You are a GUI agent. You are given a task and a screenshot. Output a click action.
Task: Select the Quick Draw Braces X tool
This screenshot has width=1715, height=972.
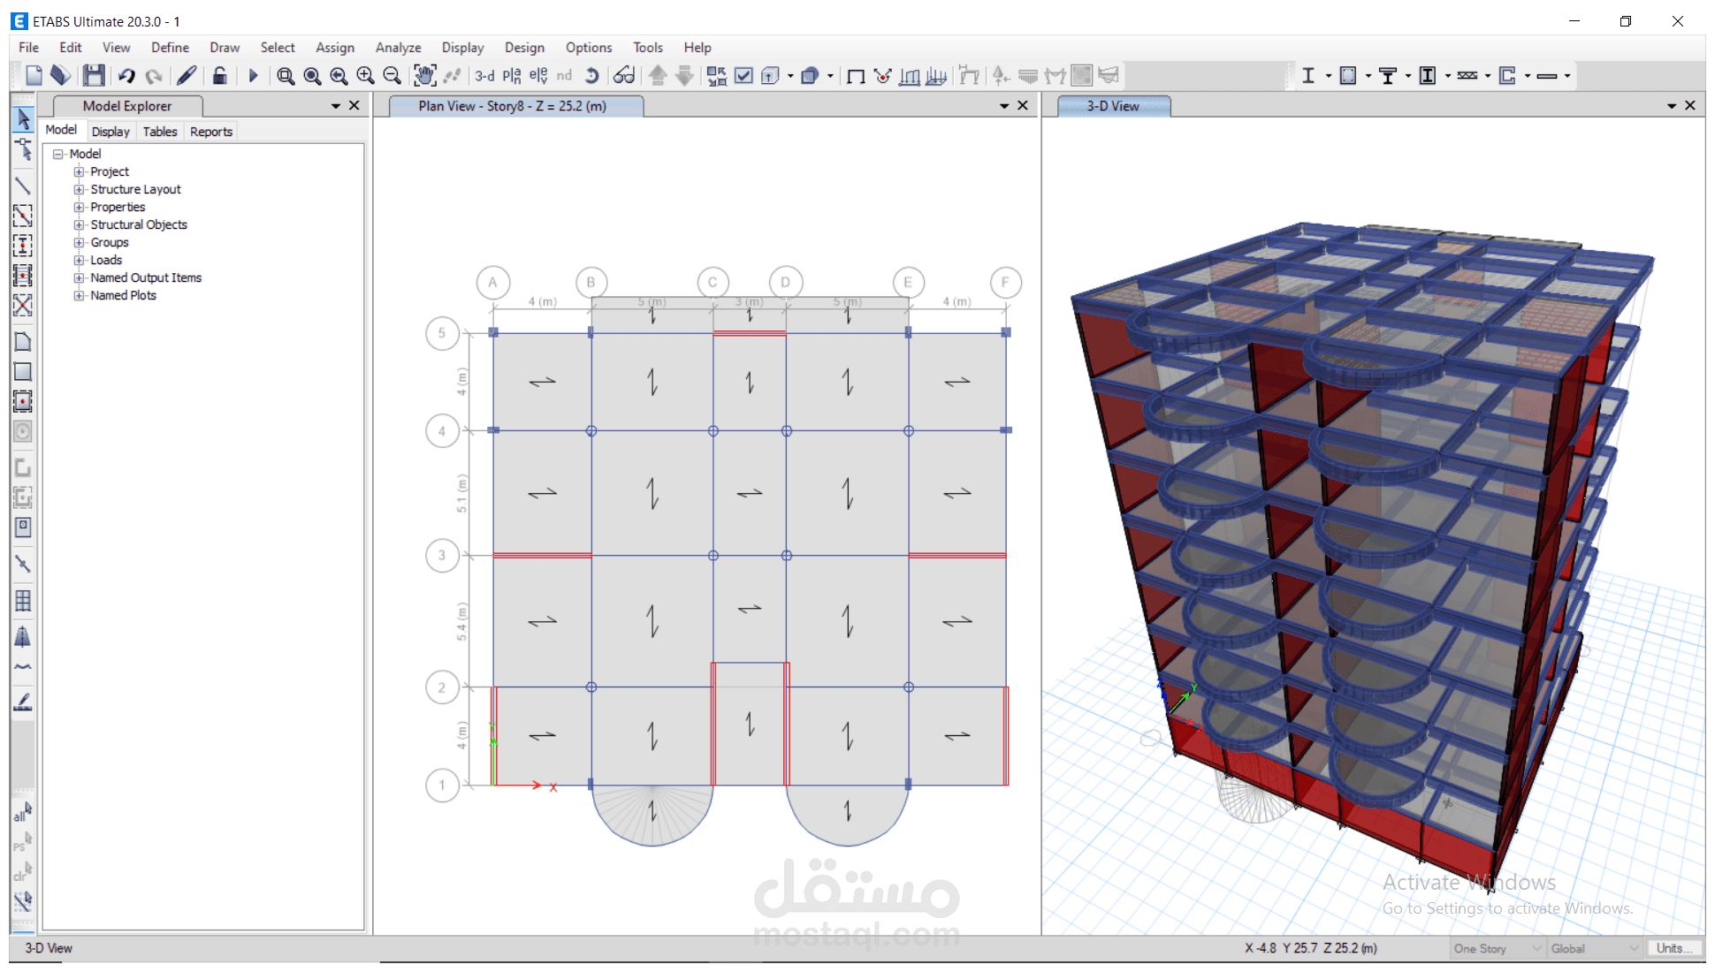23,306
